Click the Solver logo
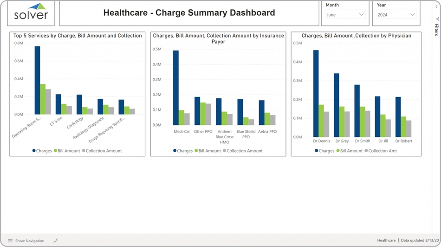 pos(31,13)
